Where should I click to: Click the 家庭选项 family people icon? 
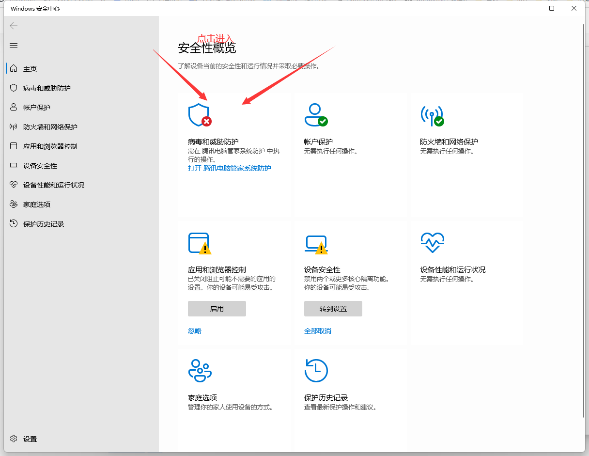(200, 371)
